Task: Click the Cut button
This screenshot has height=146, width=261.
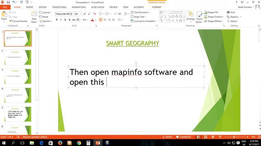Action: (x=13, y=13)
